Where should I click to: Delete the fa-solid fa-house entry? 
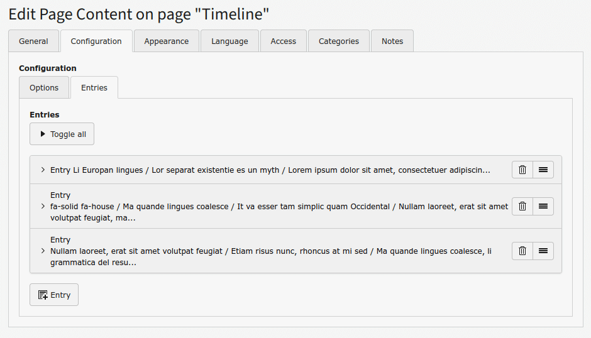pyautogui.click(x=522, y=206)
